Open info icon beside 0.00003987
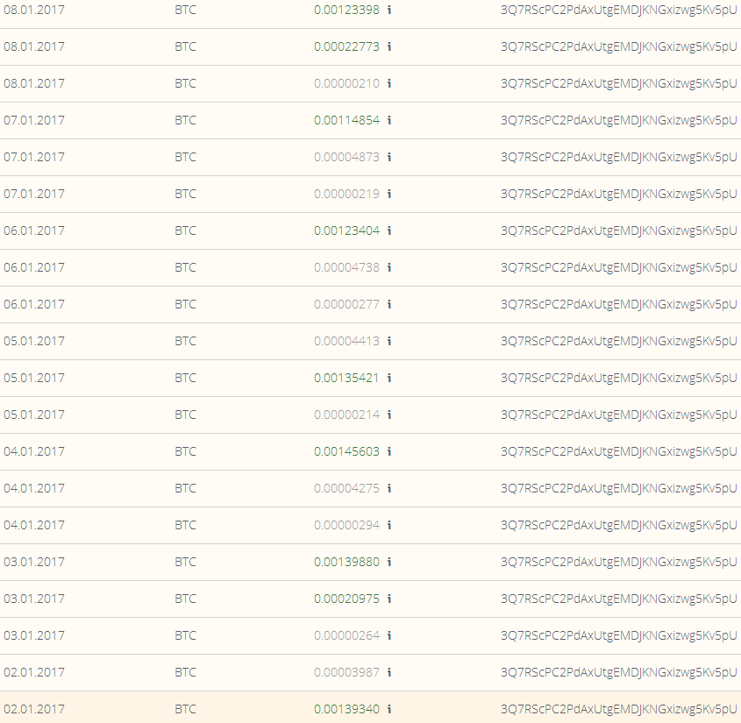The width and height of the screenshot is (741, 723). pyautogui.click(x=389, y=673)
